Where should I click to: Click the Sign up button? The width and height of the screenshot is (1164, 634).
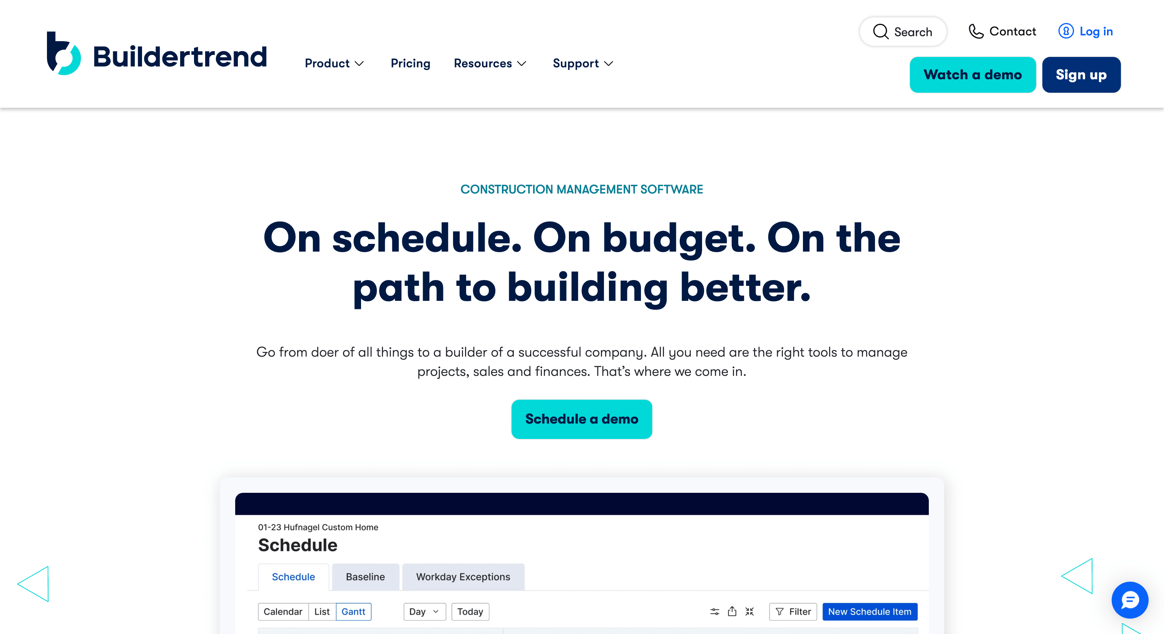(1081, 74)
